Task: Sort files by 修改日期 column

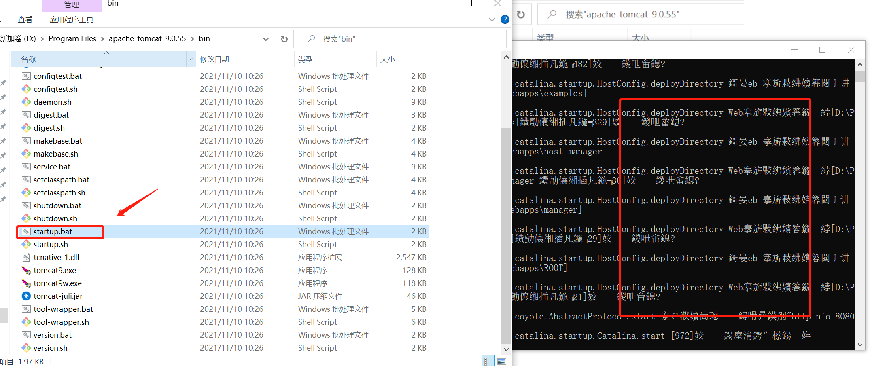Action: (x=214, y=59)
